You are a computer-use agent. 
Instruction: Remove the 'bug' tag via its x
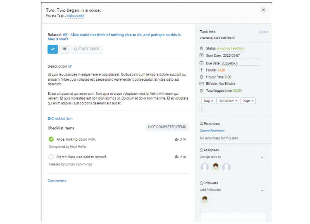212,101
